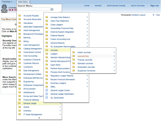Expand the Journal Entry submenu arrow

(x=114, y=56)
